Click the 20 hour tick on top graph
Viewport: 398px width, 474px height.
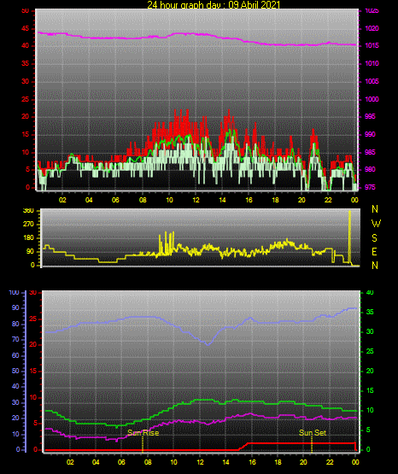(x=301, y=200)
